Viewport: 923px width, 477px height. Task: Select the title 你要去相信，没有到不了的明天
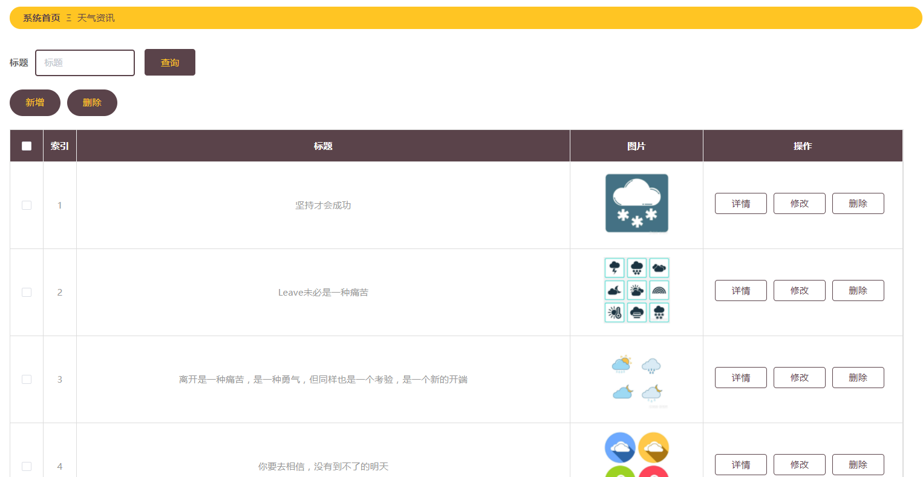(323, 467)
